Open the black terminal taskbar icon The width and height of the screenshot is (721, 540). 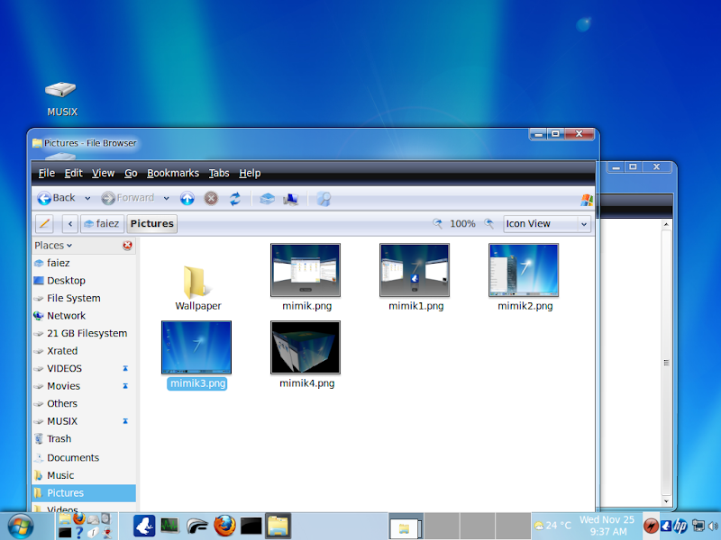[251, 526]
